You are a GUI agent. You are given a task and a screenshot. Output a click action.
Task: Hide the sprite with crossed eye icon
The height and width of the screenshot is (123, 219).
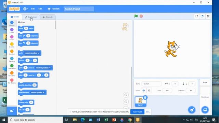click(x=149, y=91)
